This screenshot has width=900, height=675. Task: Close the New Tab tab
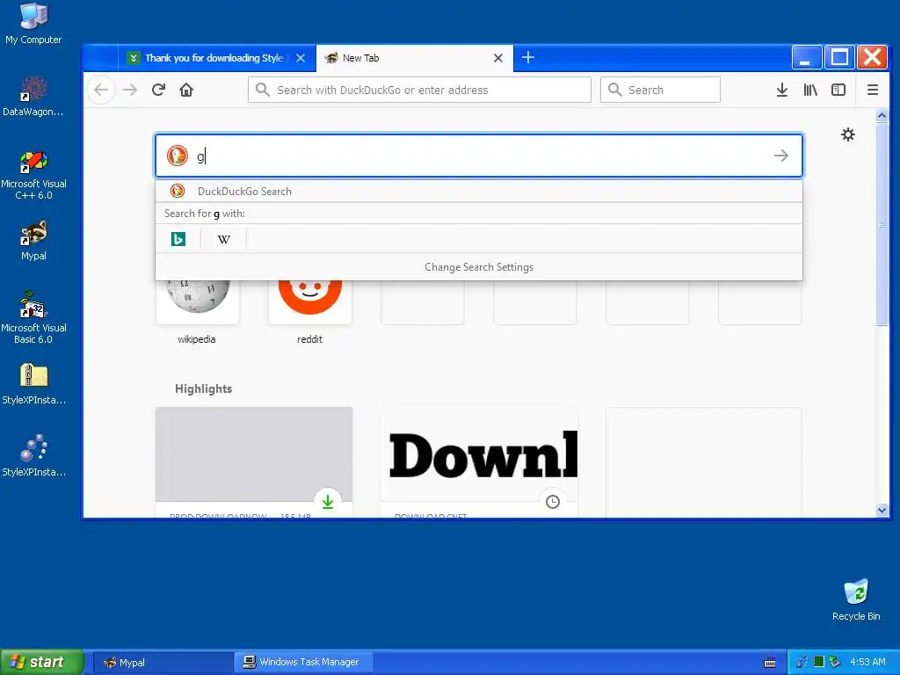tap(498, 58)
